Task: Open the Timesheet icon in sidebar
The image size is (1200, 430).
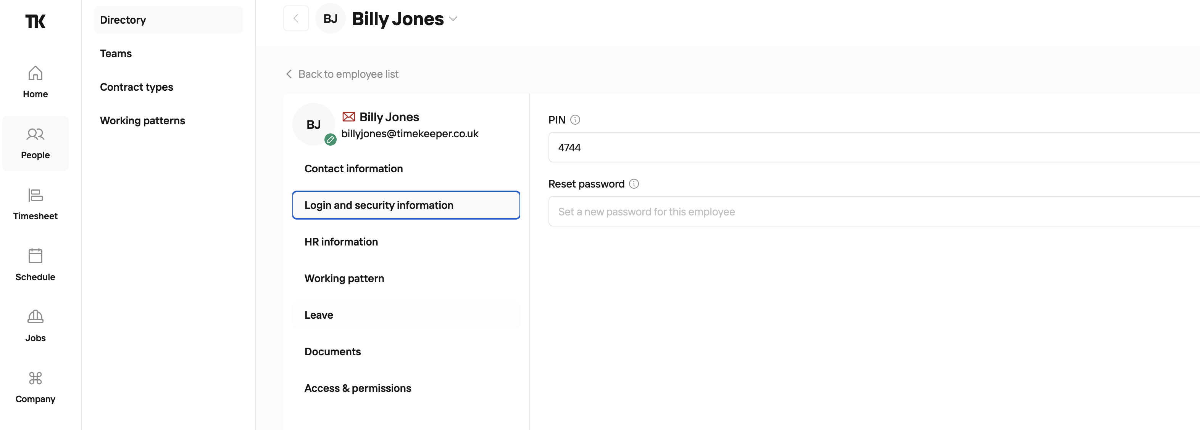Action: (35, 195)
